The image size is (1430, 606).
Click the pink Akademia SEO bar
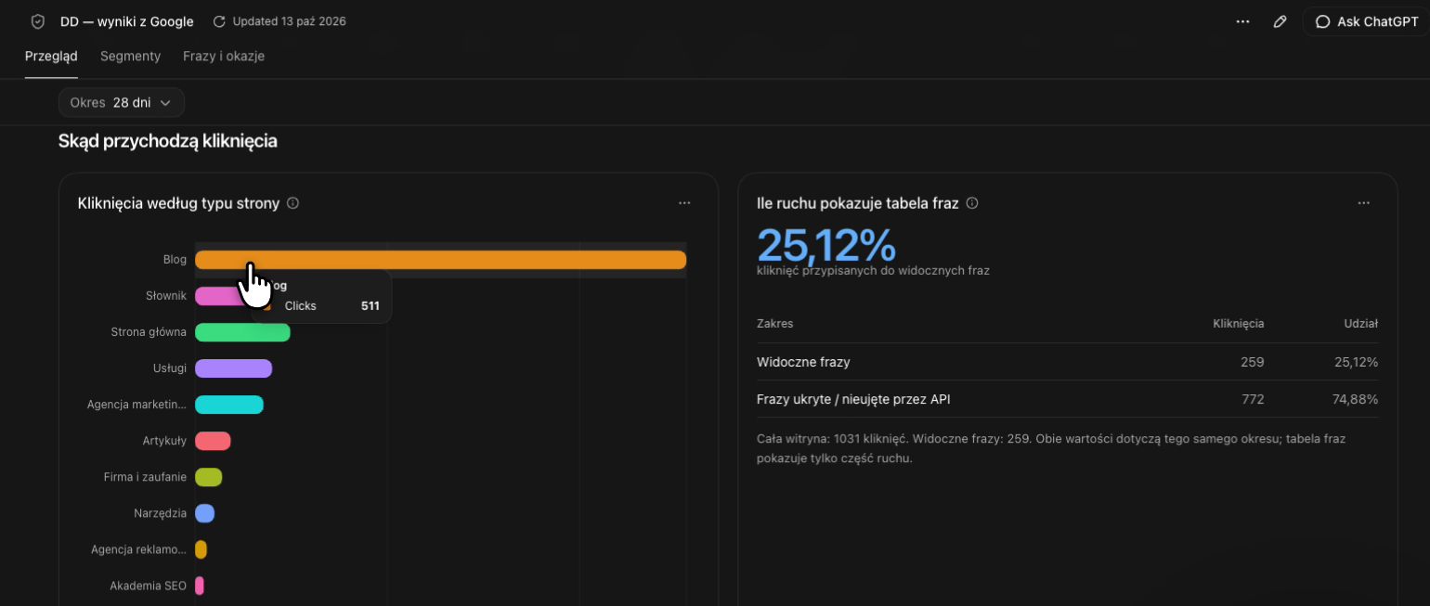coord(200,586)
